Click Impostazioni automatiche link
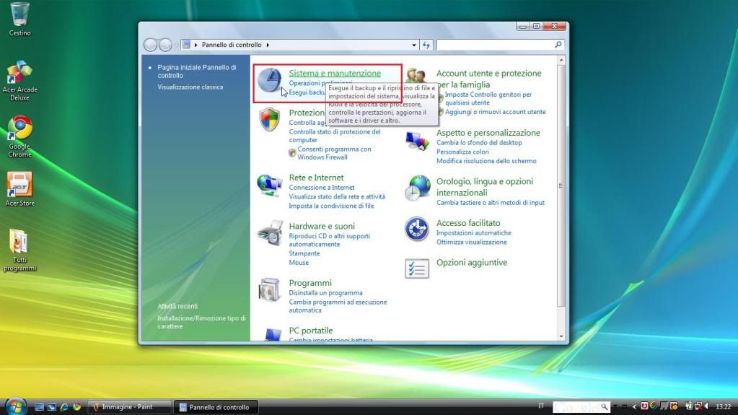The image size is (738, 415). pyautogui.click(x=473, y=233)
